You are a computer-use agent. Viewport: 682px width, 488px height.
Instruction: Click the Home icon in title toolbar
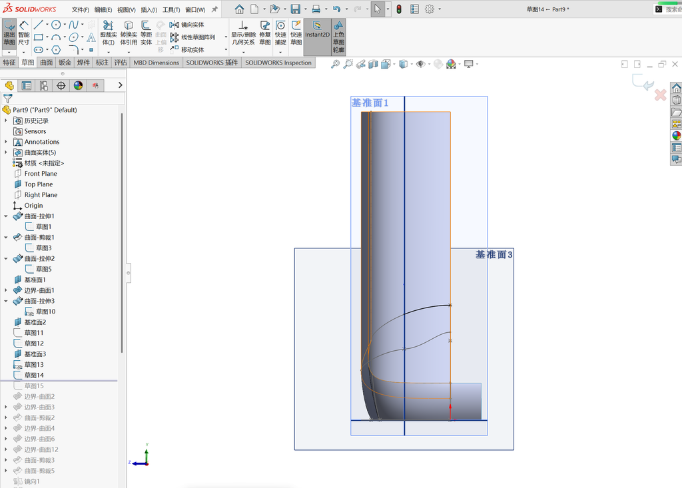[239, 9]
